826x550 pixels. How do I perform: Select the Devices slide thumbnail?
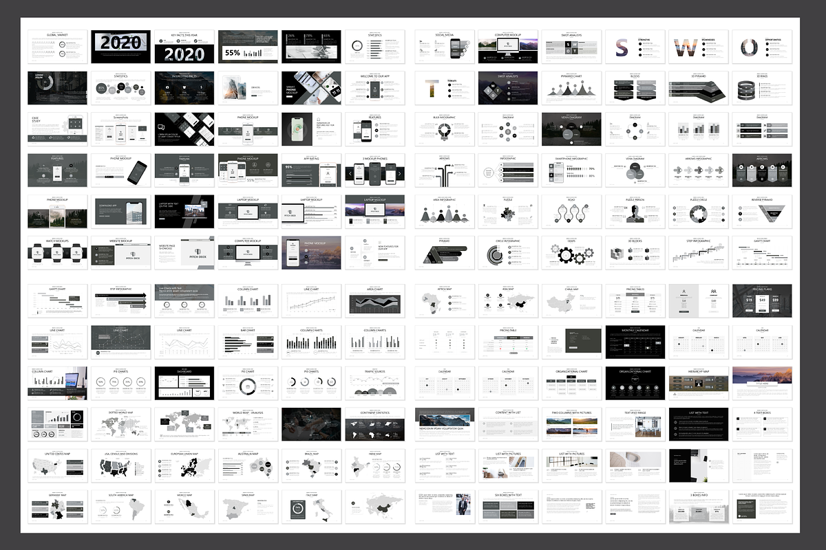pos(248,88)
